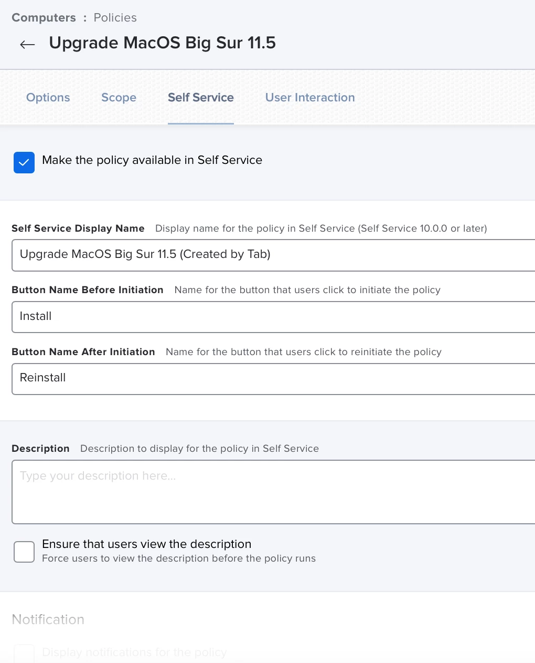Click hint Name for the button that users click to reinitiate

pyautogui.click(x=304, y=352)
